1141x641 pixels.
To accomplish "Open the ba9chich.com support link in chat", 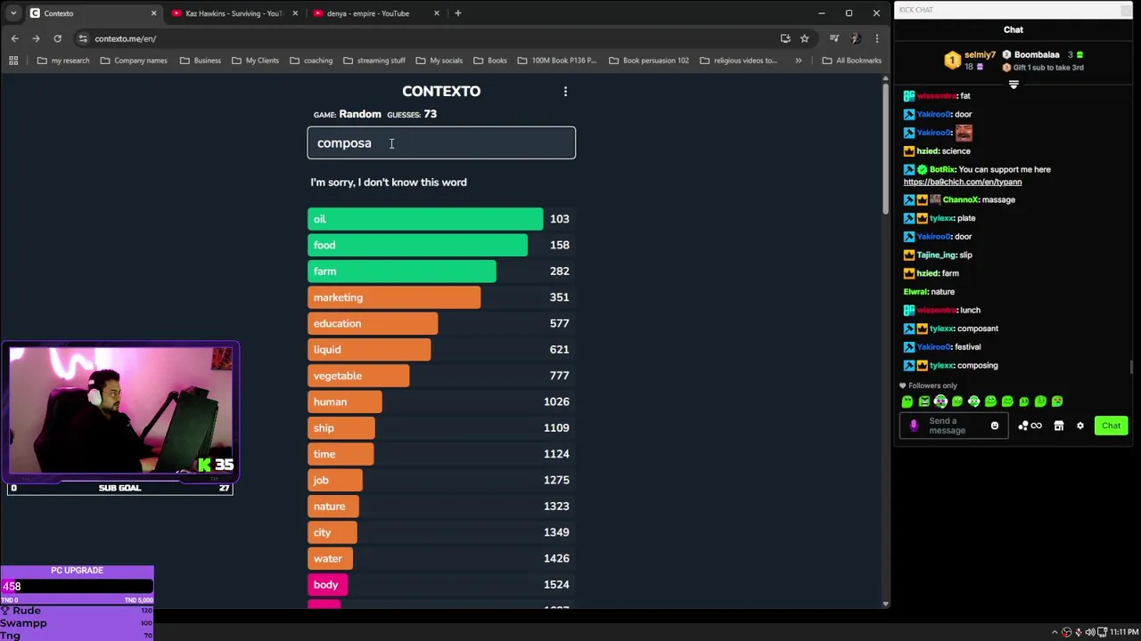I will pyautogui.click(x=963, y=182).
